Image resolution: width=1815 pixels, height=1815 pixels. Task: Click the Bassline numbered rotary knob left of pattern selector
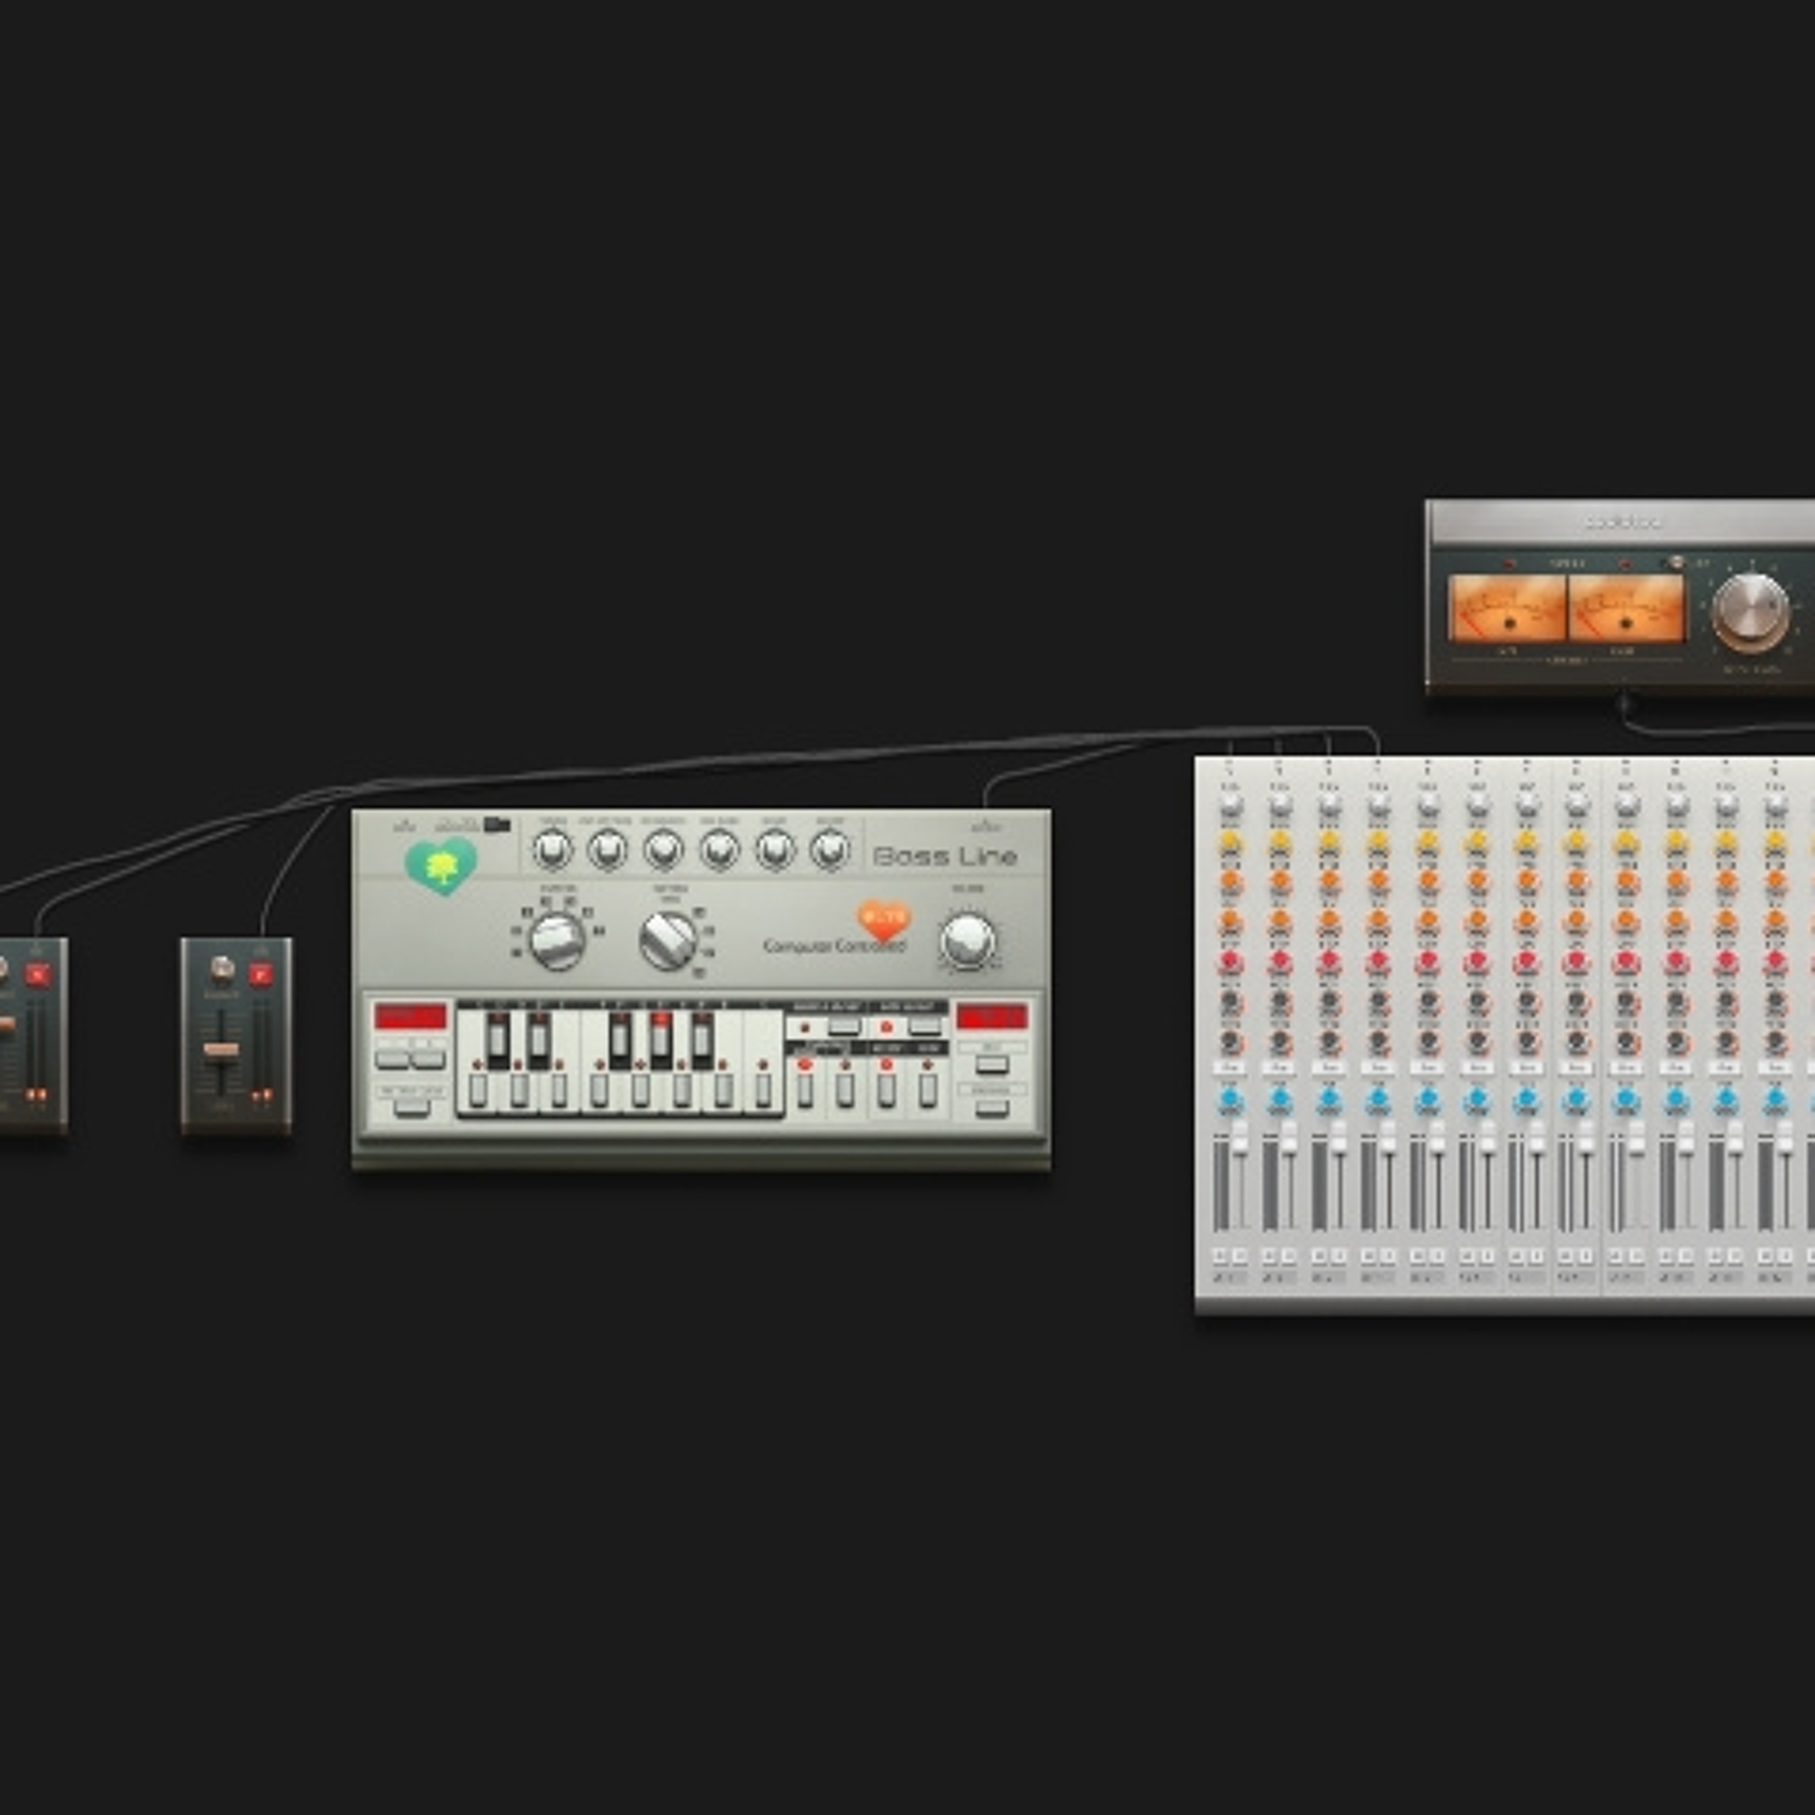[x=557, y=940]
